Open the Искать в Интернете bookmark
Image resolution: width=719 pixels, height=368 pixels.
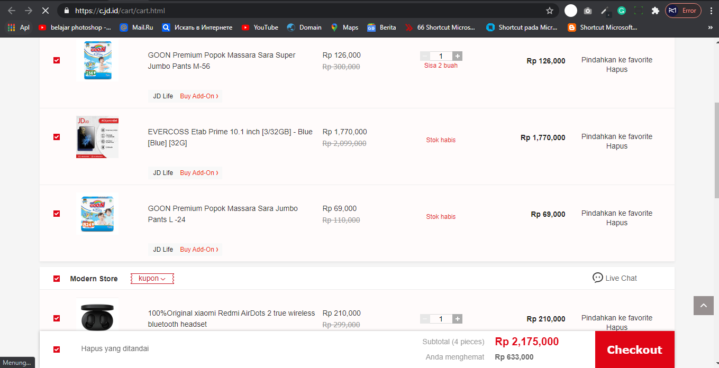coord(197,27)
